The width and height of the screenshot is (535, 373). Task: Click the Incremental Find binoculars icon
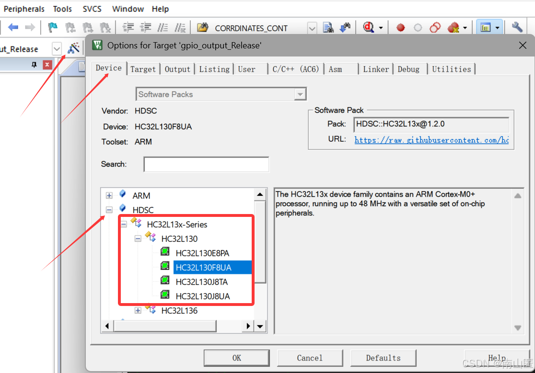click(345, 27)
